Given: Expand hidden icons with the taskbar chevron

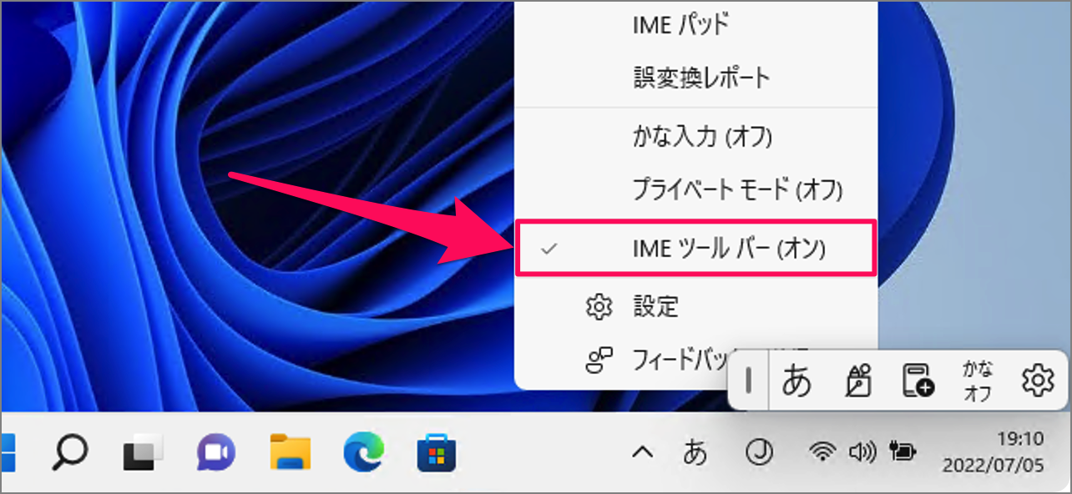Looking at the screenshot, I should click(641, 451).
